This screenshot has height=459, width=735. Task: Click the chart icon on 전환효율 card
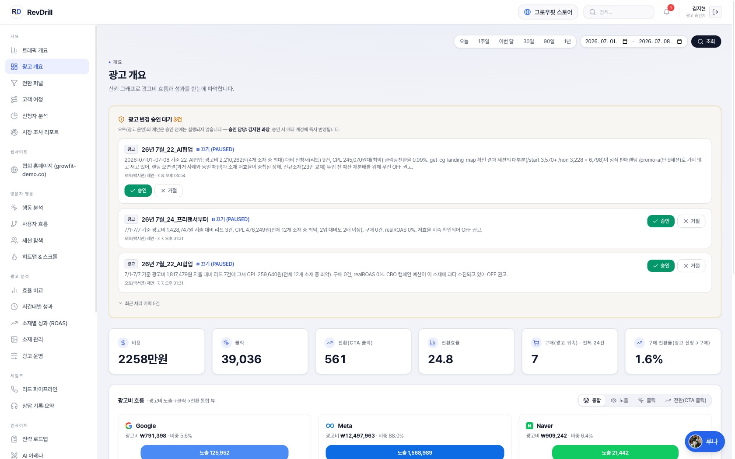coord(433,343)
